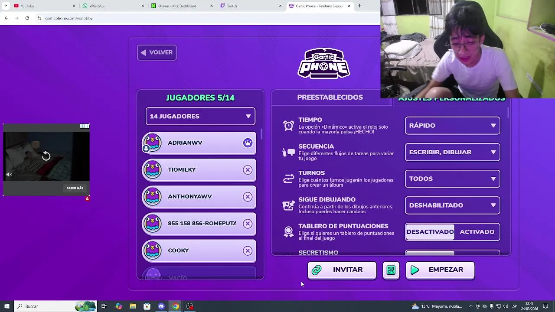The width and height of the screenshot is (555, 312).
Task: Click the TABLERO DE PUNTUACIONES medal icon
Action: [288, 232]
